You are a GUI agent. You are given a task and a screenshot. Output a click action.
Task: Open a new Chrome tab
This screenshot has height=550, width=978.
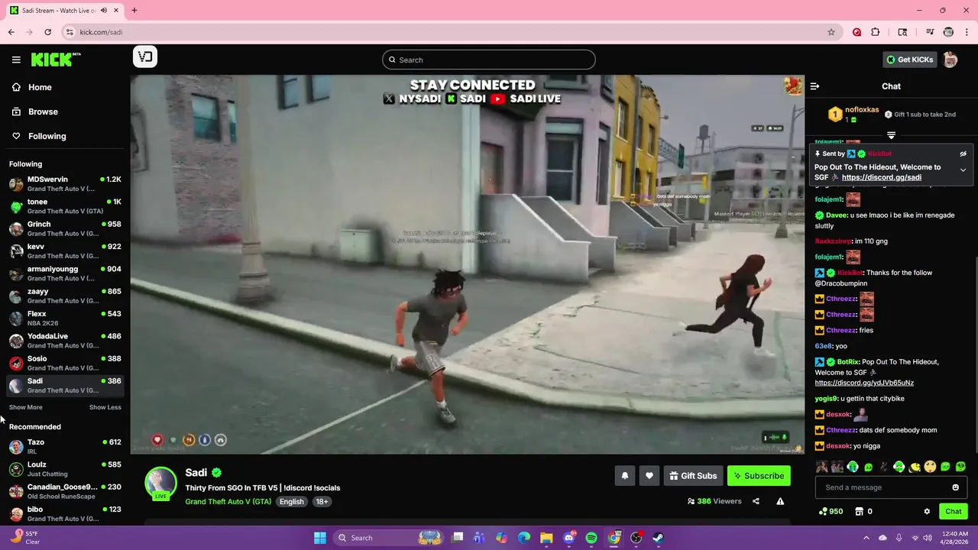coord(134,11)
